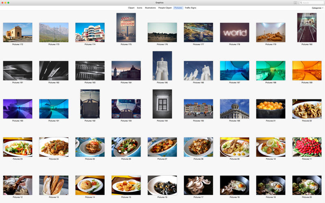Select the grilled fish plate Pictures 09
Image resolution: width=325 pixels, height=203 pixels.
click(235, 147)
